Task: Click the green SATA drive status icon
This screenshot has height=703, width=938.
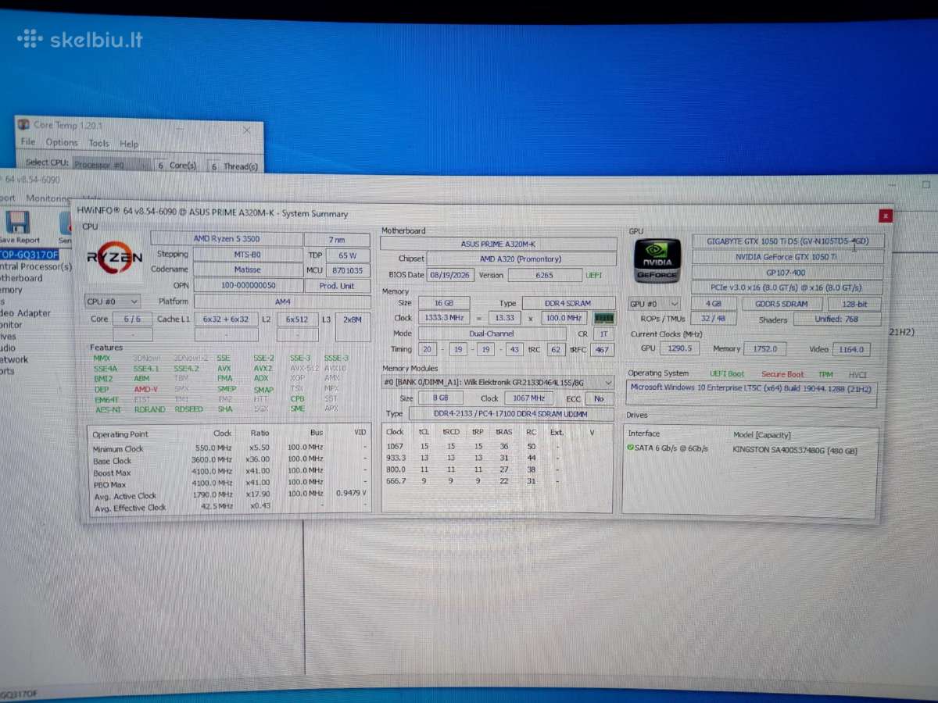Action: pos(630,448)
